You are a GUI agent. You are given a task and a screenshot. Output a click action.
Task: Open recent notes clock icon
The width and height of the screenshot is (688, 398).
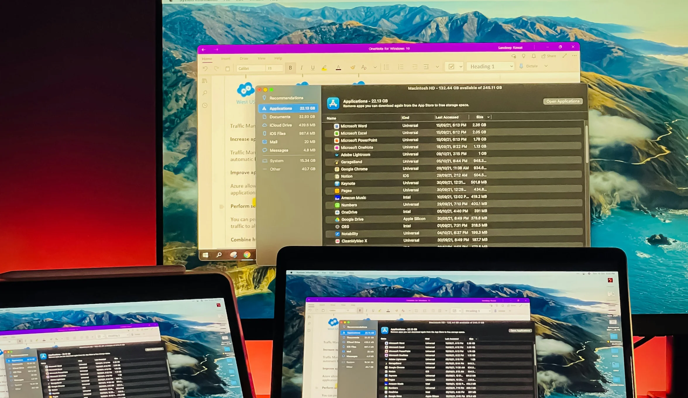[x=205, y=105]
